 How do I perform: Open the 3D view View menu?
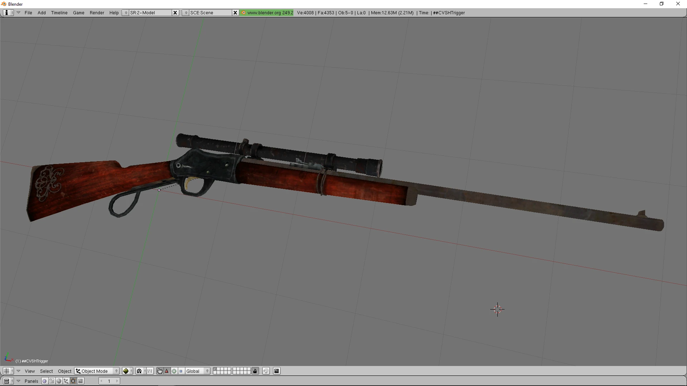pyautogui.click(x=30, y=371)
